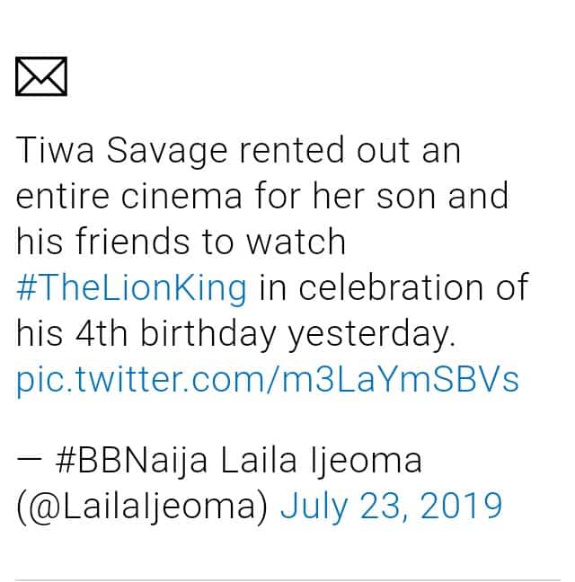The height and width of the screenshot is (582, 575).
Task: Click the phrase his friends
Action: point(106,242)
